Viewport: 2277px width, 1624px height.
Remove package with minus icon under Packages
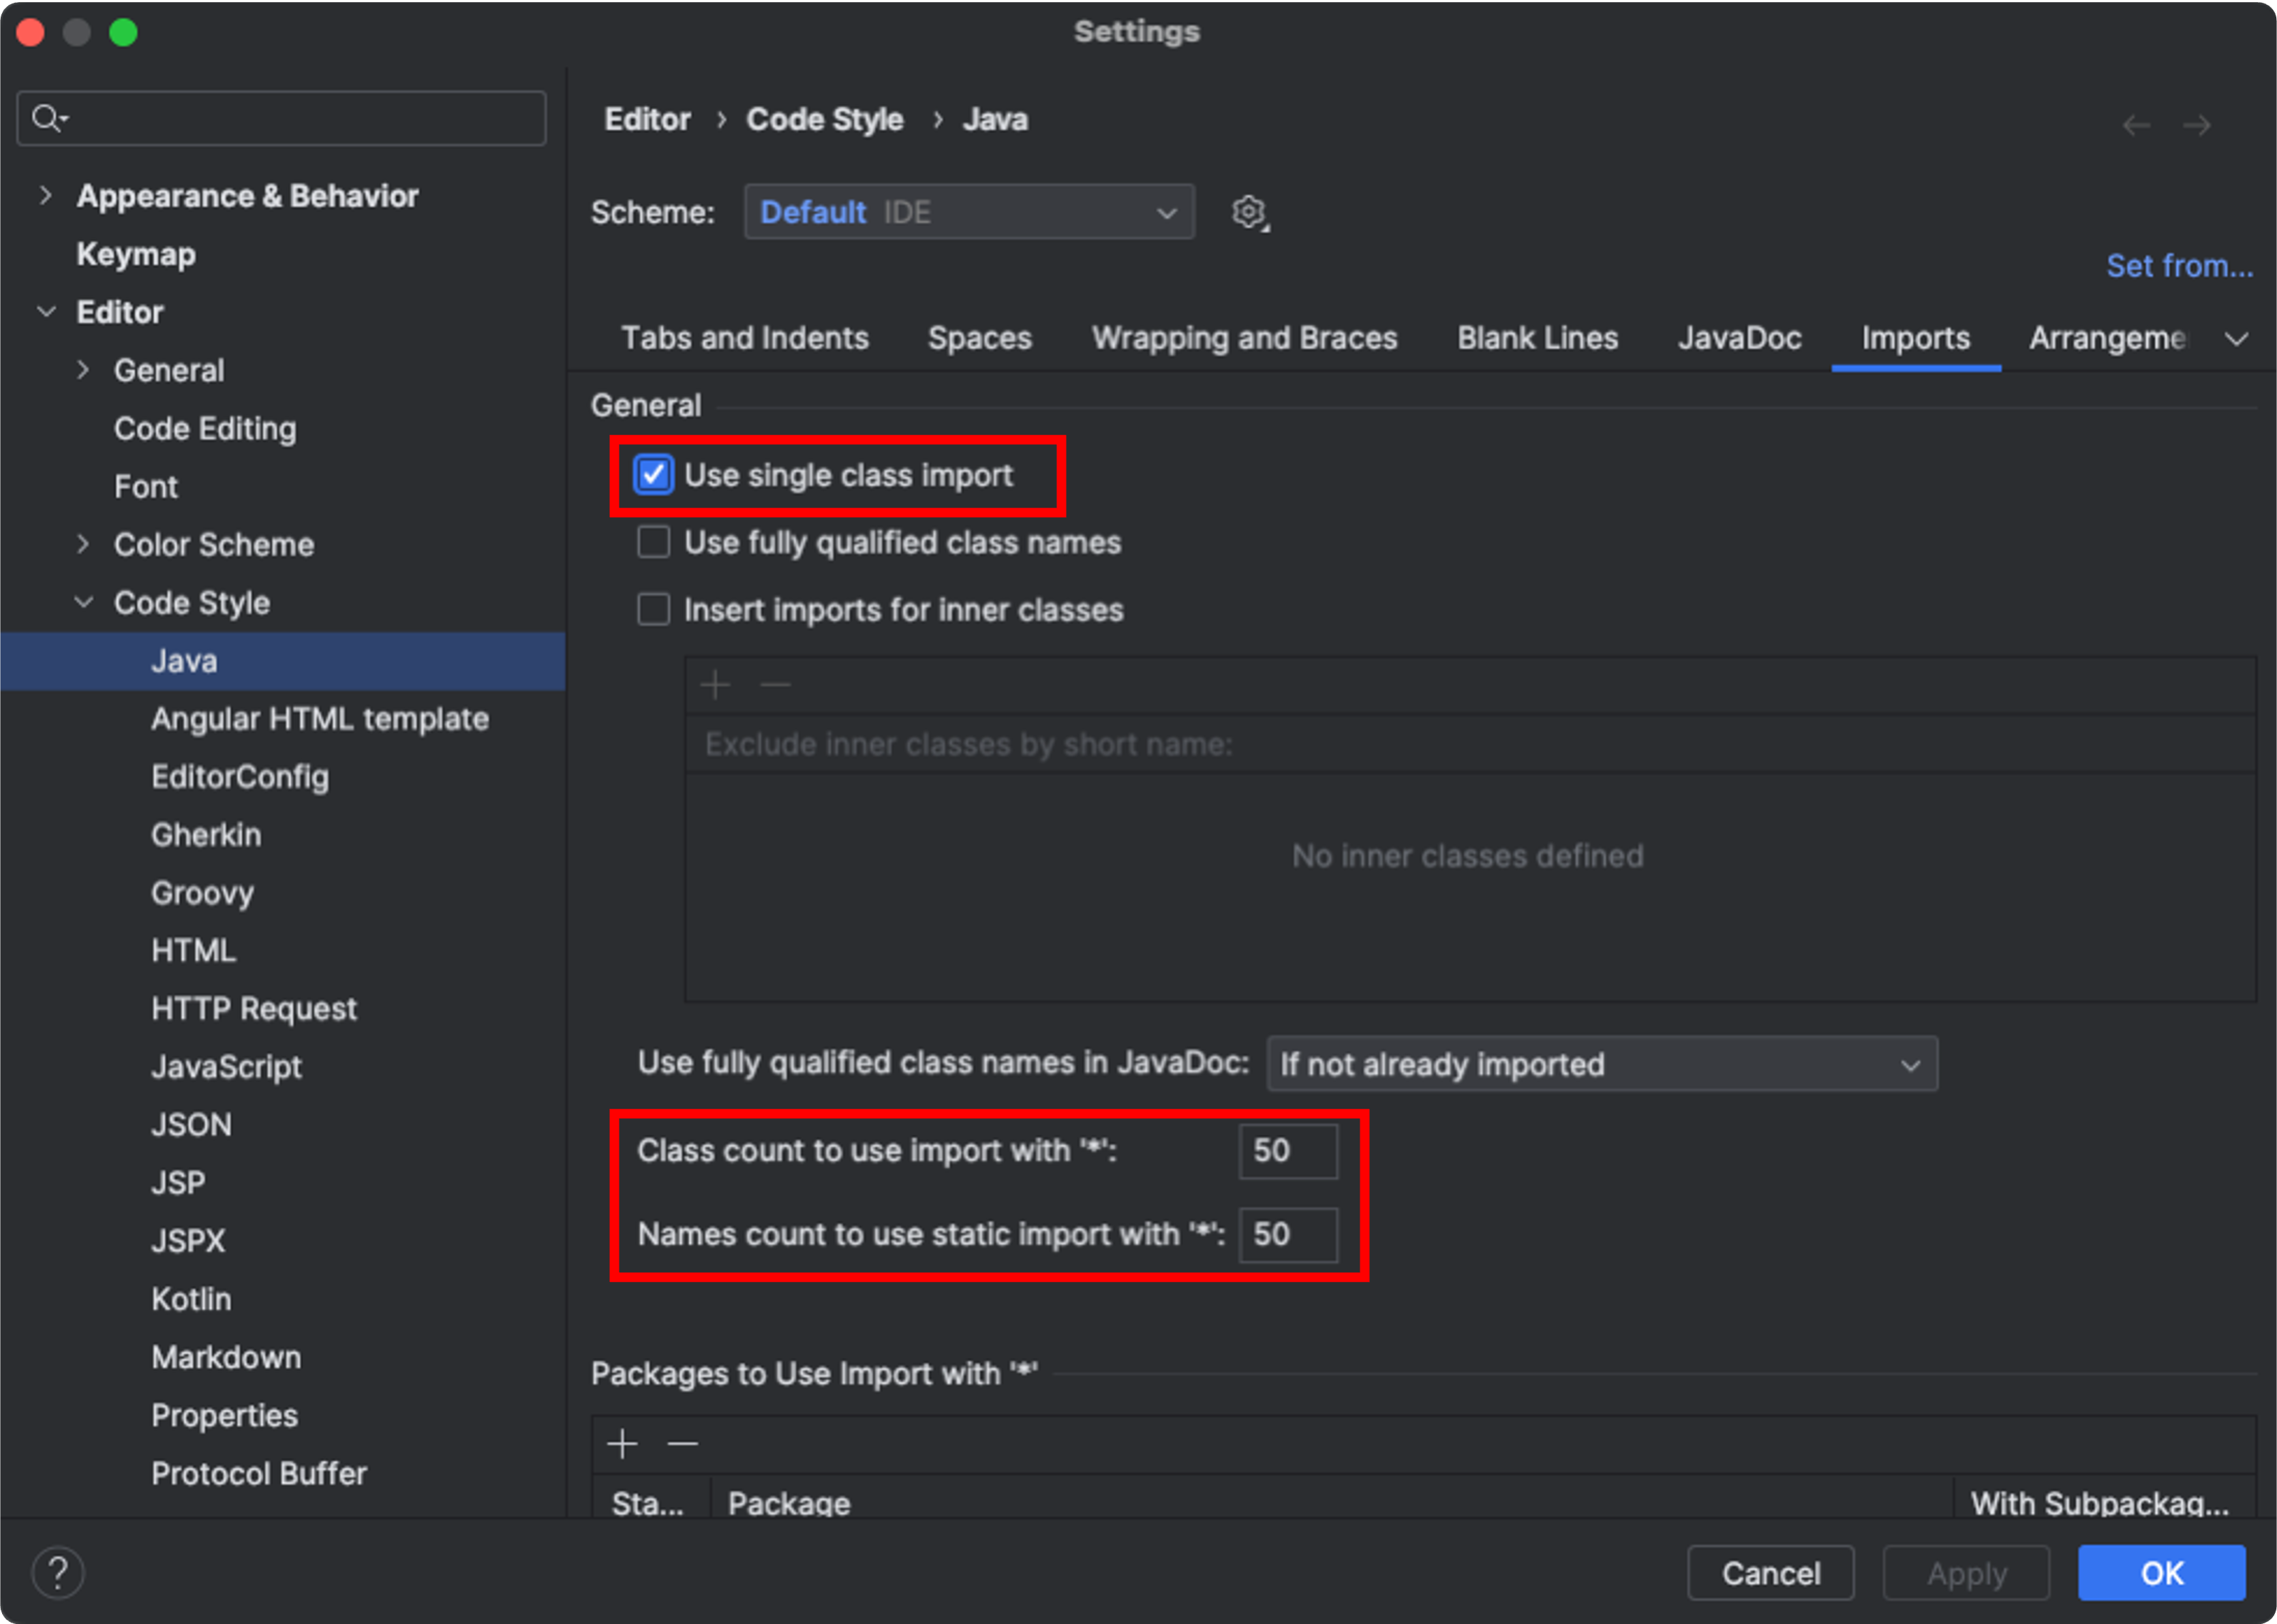click(x=682, y=1443)
